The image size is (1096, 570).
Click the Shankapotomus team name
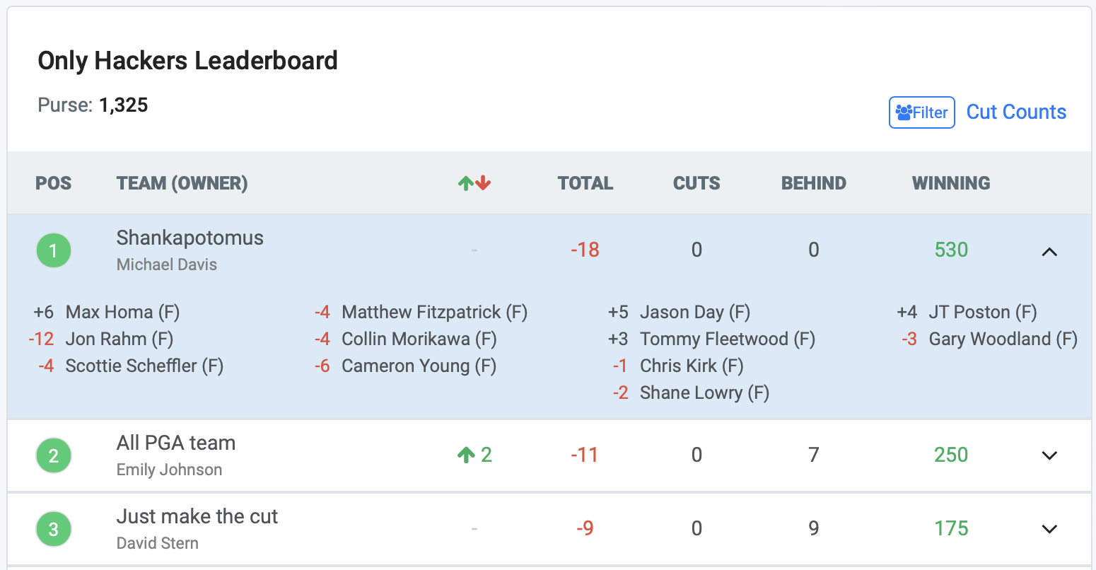(190, 238)
